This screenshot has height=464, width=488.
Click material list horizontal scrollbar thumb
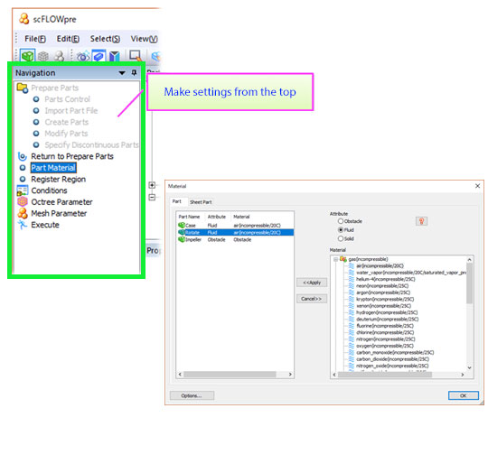[x=385, y=375]
